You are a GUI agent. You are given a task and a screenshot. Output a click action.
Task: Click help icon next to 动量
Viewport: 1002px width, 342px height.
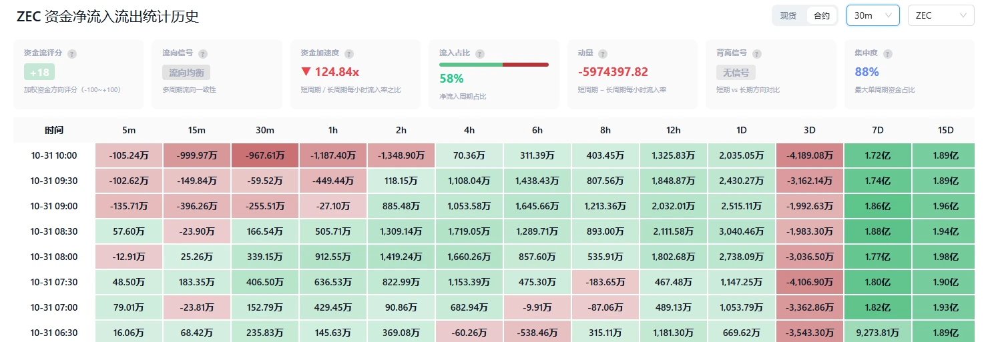pos(603,54)
